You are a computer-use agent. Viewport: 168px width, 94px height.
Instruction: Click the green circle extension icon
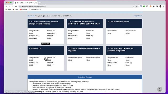144,6
